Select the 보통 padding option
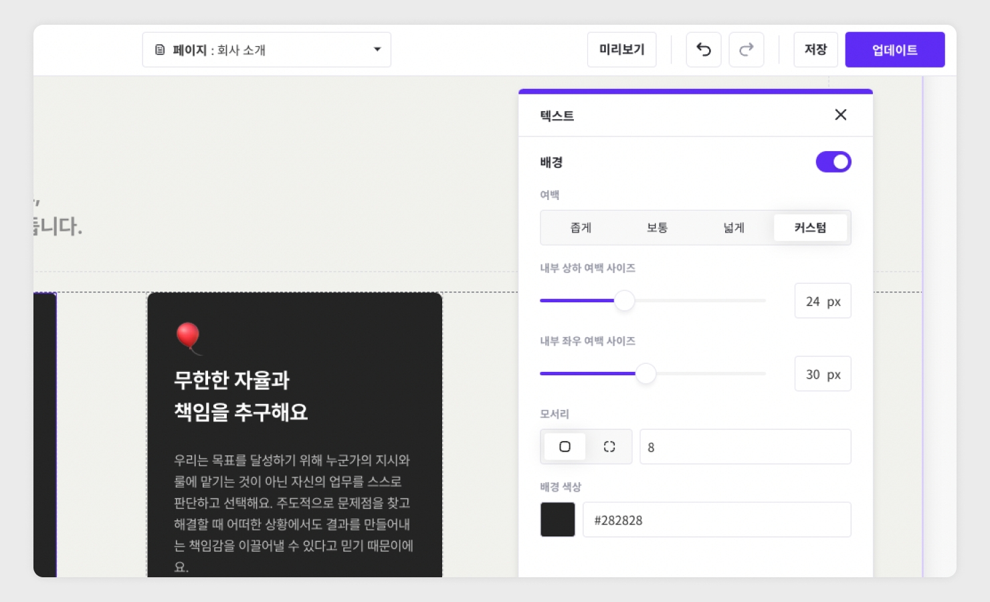This screenshot has height=602, width=990. tap(657, 228)
